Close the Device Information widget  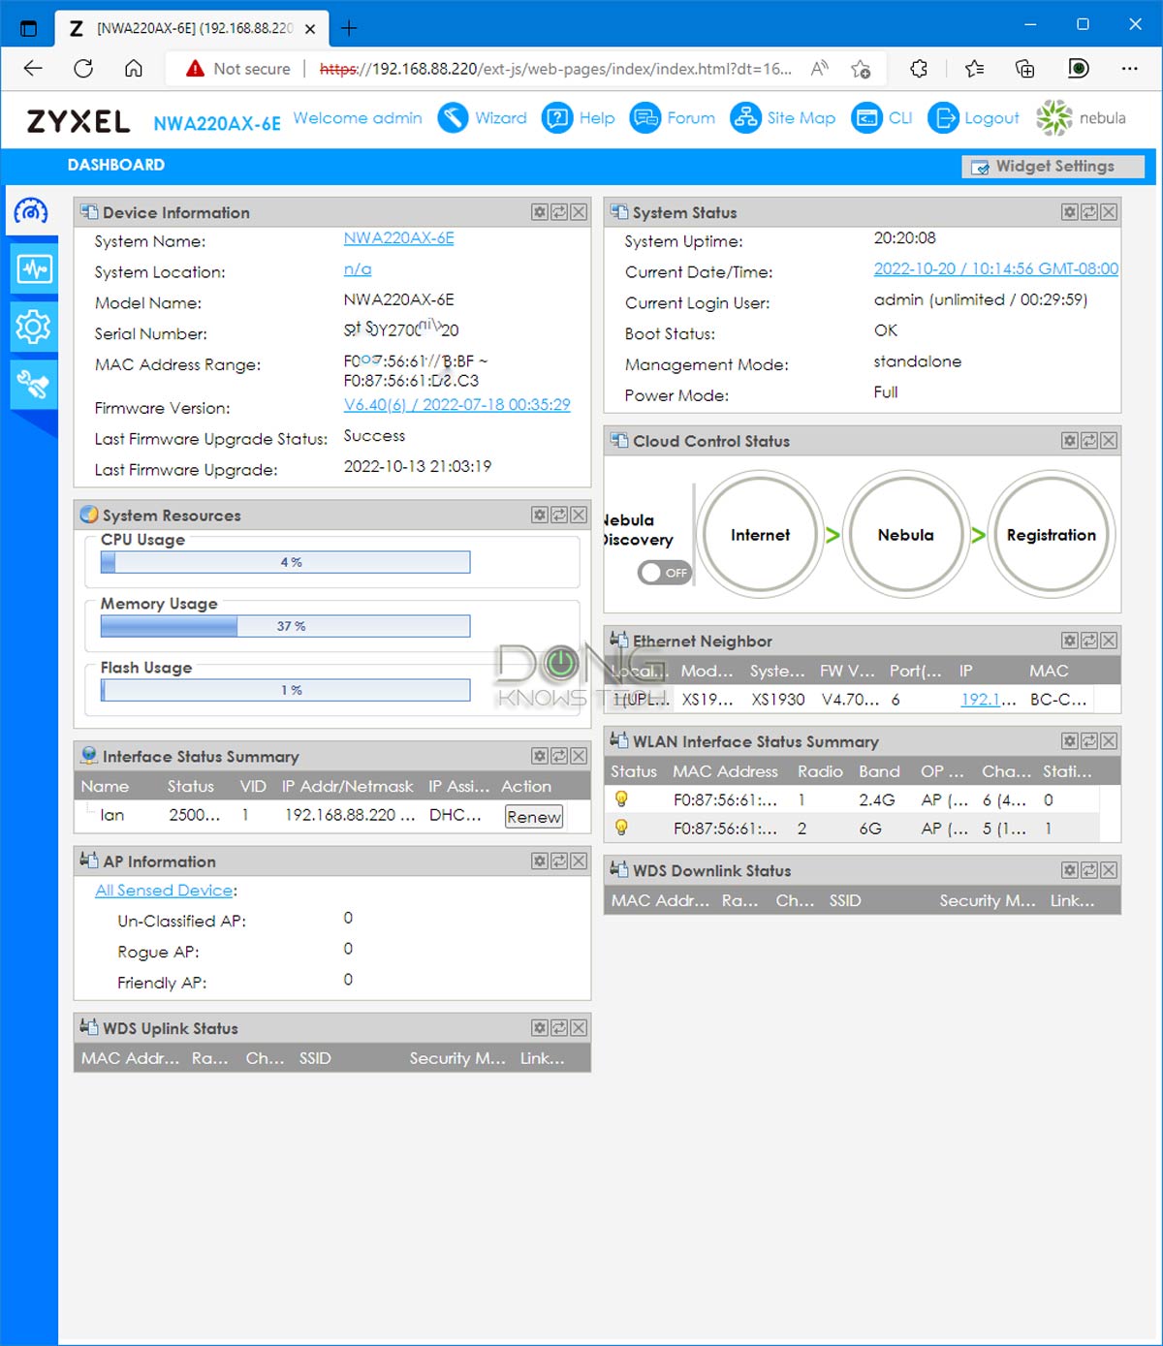579,212
